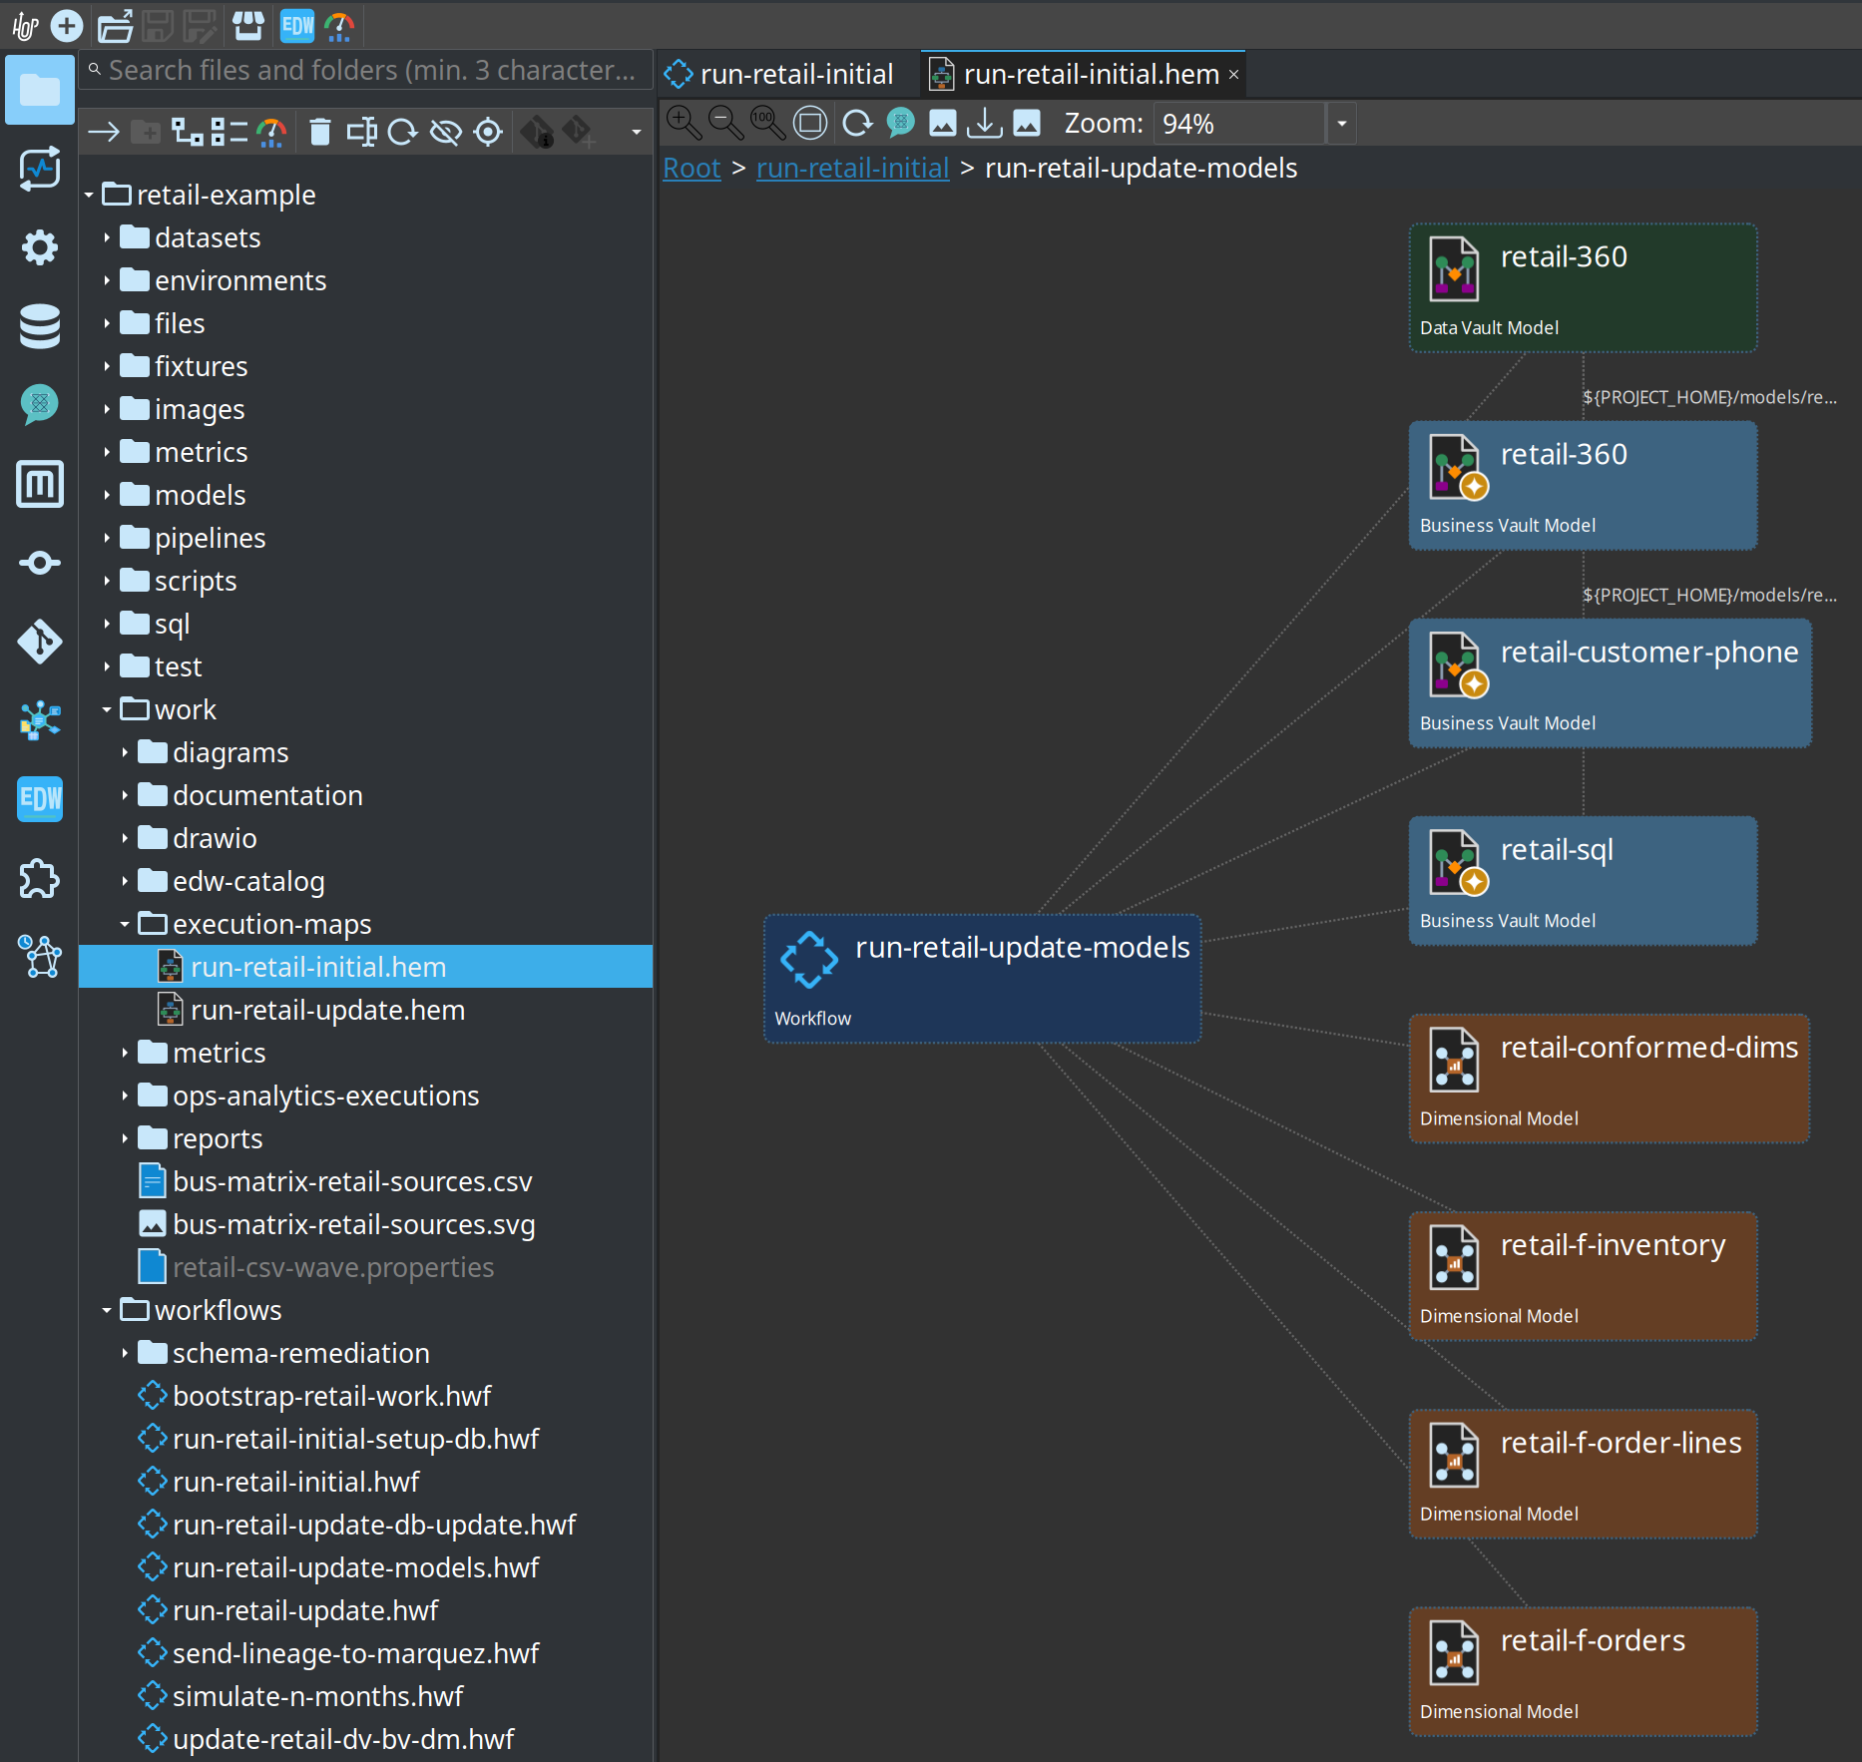Open the File Explorer perspective in sidebar
Viewport: 1862px width, 1762px height.
(40, 90)
